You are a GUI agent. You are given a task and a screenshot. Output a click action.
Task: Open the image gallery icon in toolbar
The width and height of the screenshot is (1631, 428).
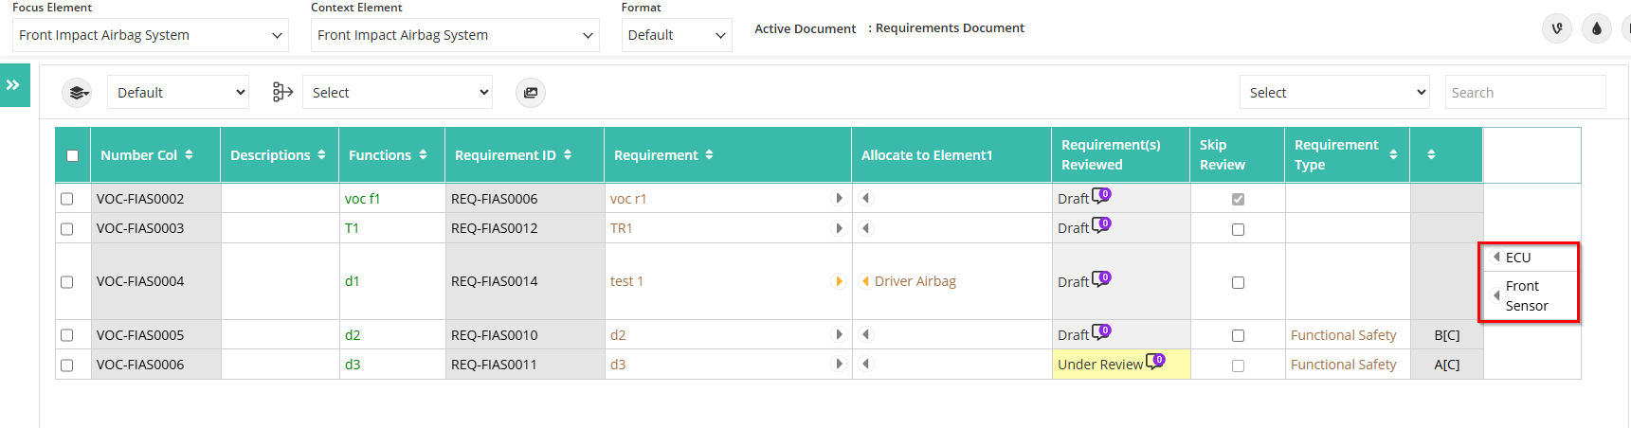531,93
